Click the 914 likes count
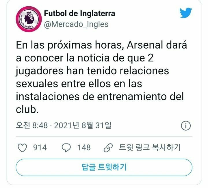208x188 pixels. tap(40, 148)
